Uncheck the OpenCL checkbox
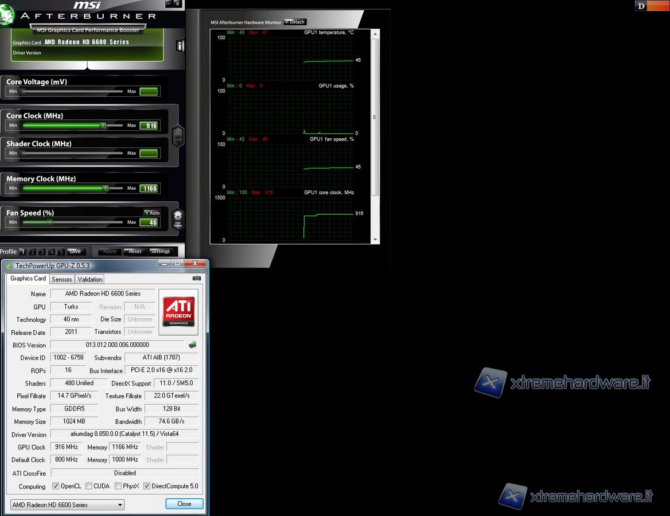The height and width of the screenshot is (516, 670). click(56, 486)
